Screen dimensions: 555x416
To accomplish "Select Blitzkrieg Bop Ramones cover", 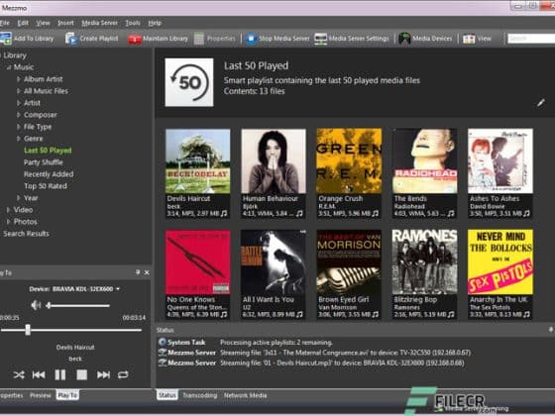I will coord(424,261).
